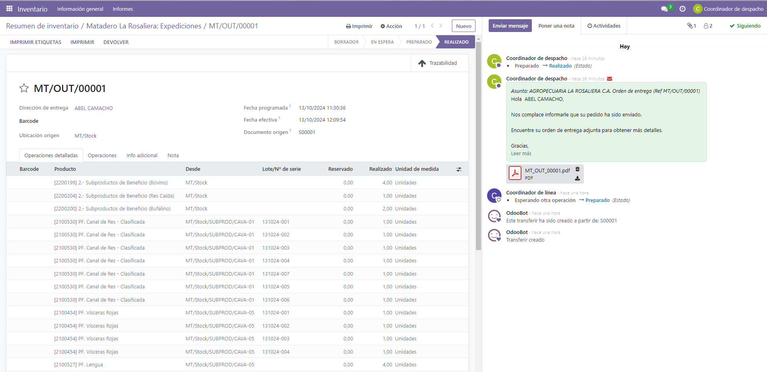Open Actividades in chatter
Viewport: 767px width, 372px height.
coord(604,26)
